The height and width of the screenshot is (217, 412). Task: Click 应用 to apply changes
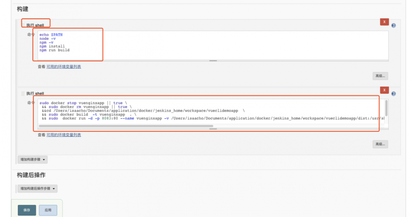pos(48,210)
